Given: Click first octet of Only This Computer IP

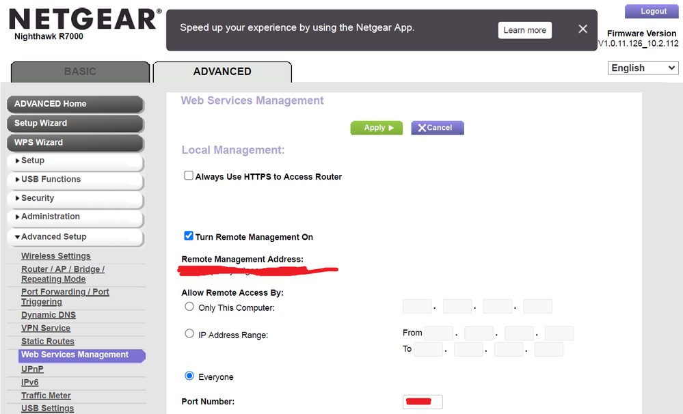Looking at the screenshot, I should [x=417, y=307].
